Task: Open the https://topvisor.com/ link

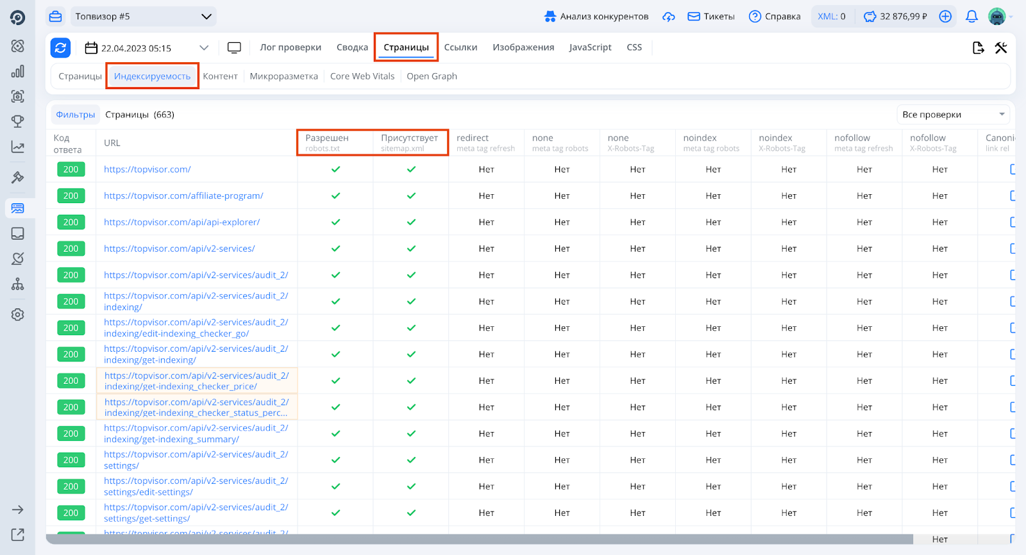Action: point(147,169)
